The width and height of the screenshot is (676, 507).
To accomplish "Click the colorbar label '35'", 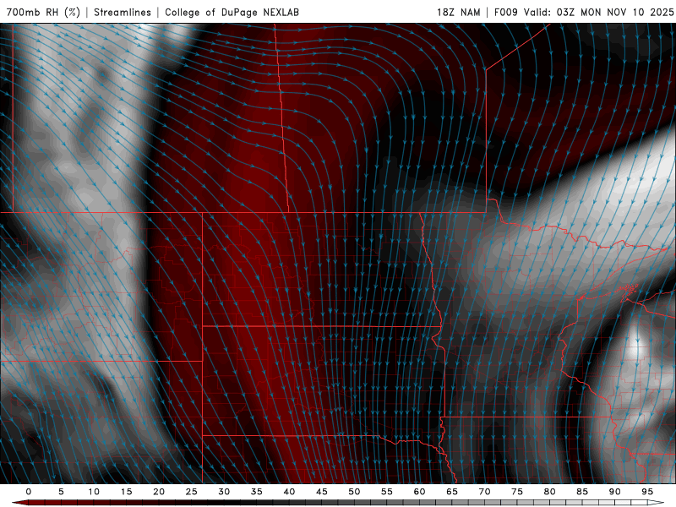I will 257,492.
